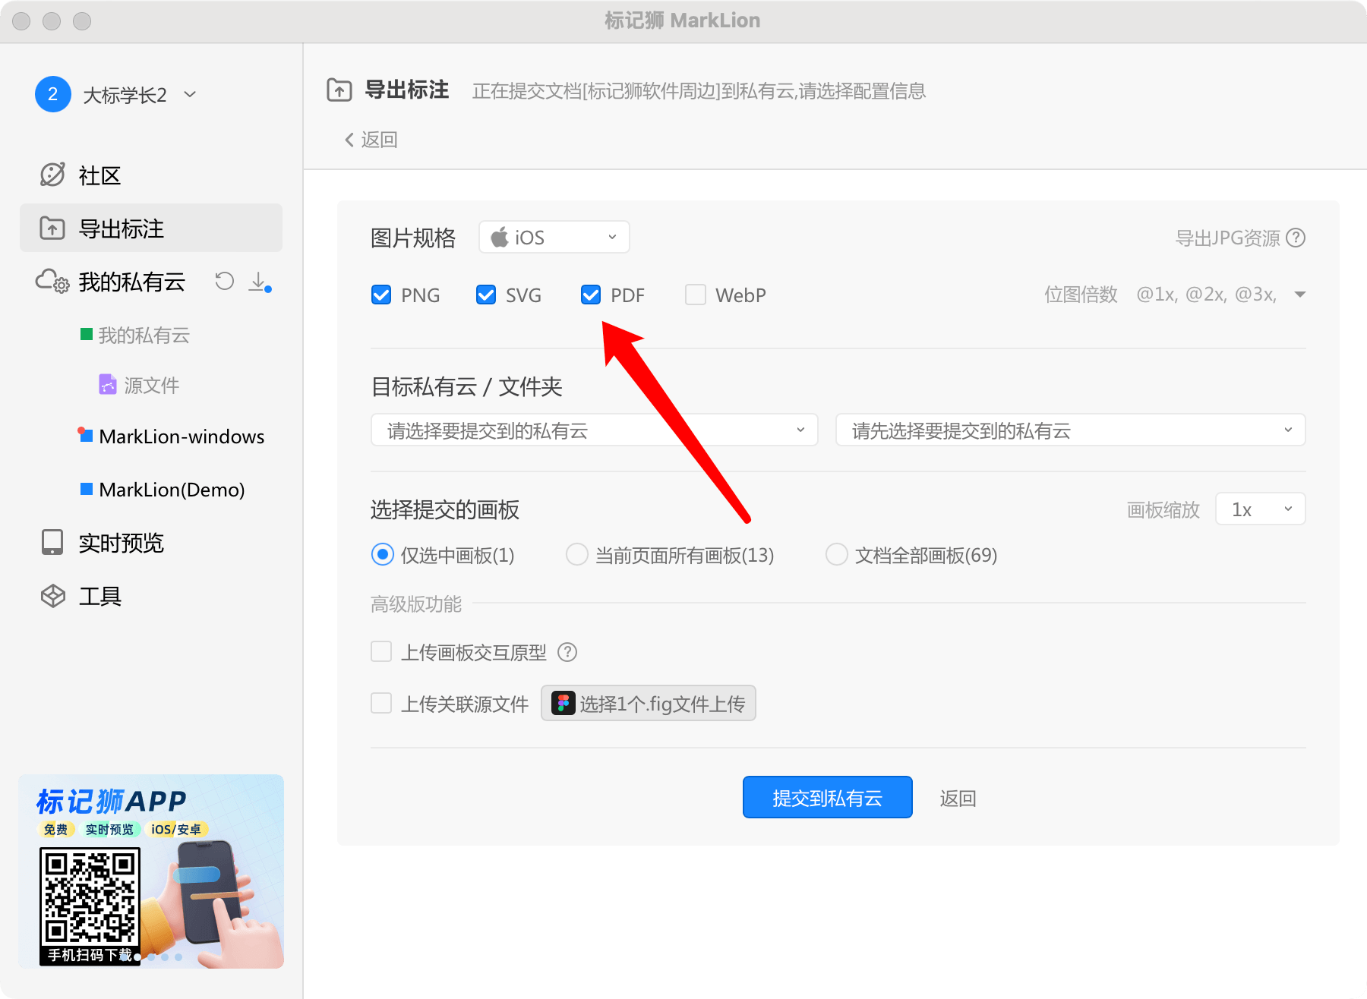Click the 返回 link near the top

point(371,139)
